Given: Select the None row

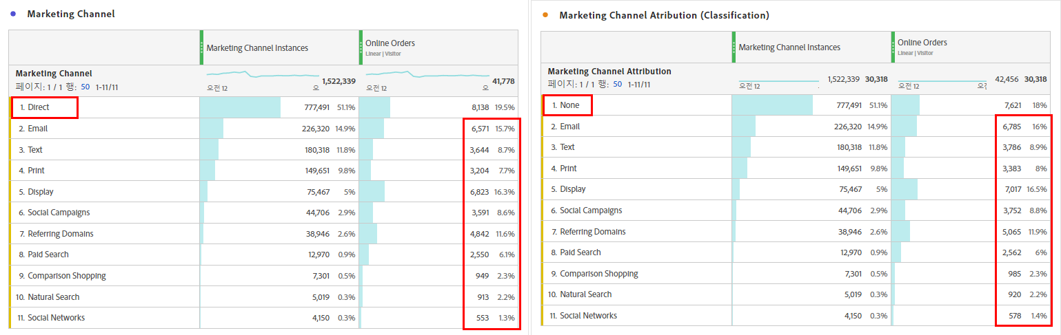Looking at the screenshot, I should [x=570, y=105].
